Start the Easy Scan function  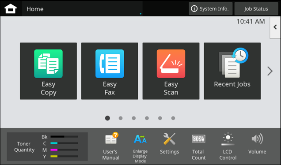(x=171, y=71)
